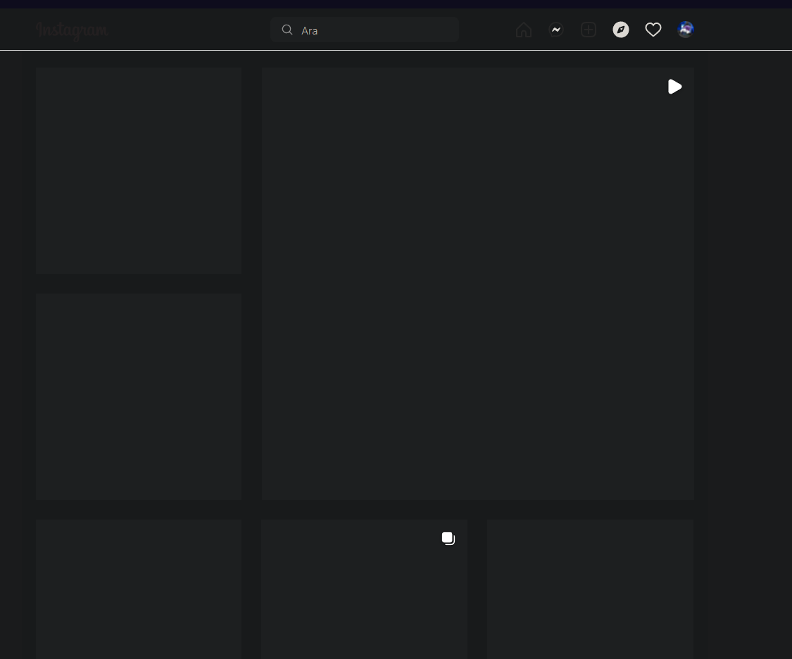
Task: Click the Instagram logo
Action: pyautogui.click(x=73, y=30)
